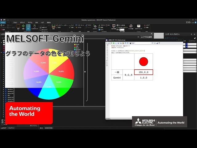Click the undo icon in script editor toolbar
Screen dimensions: 197x148
point(125,43)
